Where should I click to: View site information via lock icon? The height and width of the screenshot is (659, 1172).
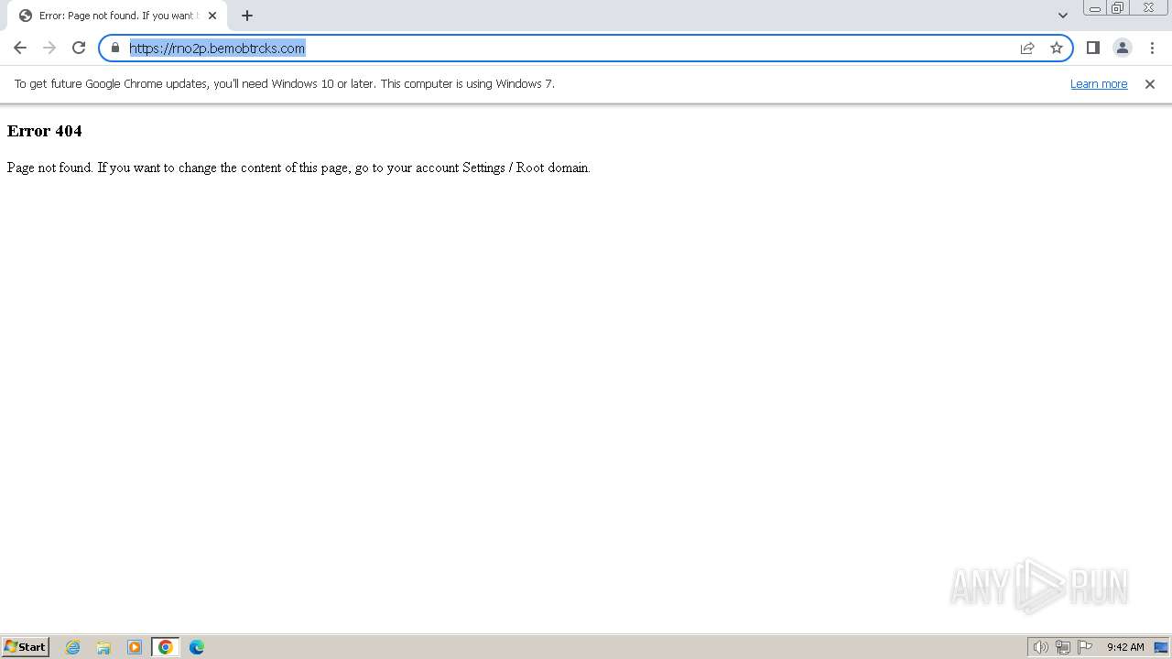[x=115, y=48]
